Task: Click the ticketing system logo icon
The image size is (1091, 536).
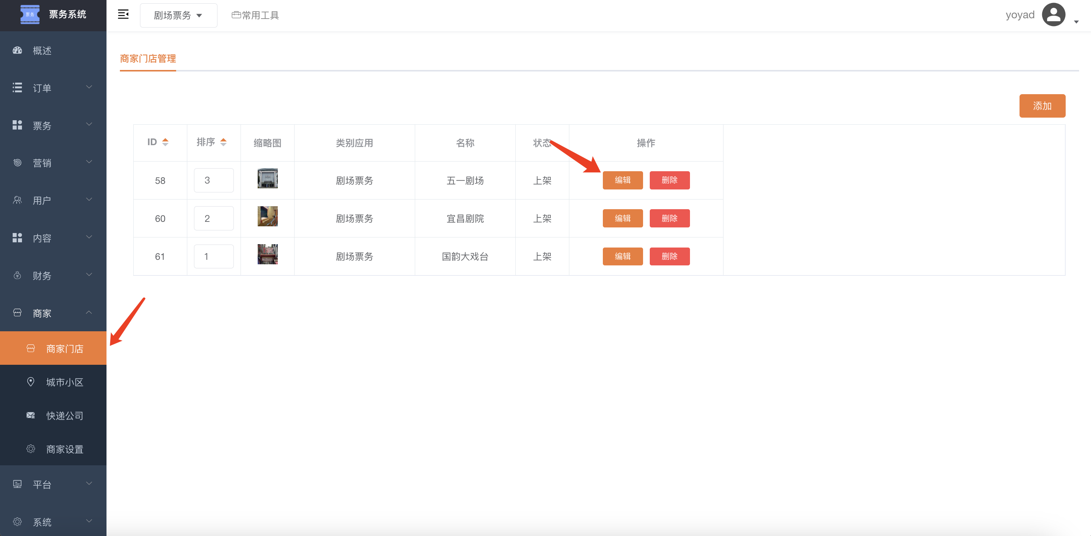Action: coord(30,15)
